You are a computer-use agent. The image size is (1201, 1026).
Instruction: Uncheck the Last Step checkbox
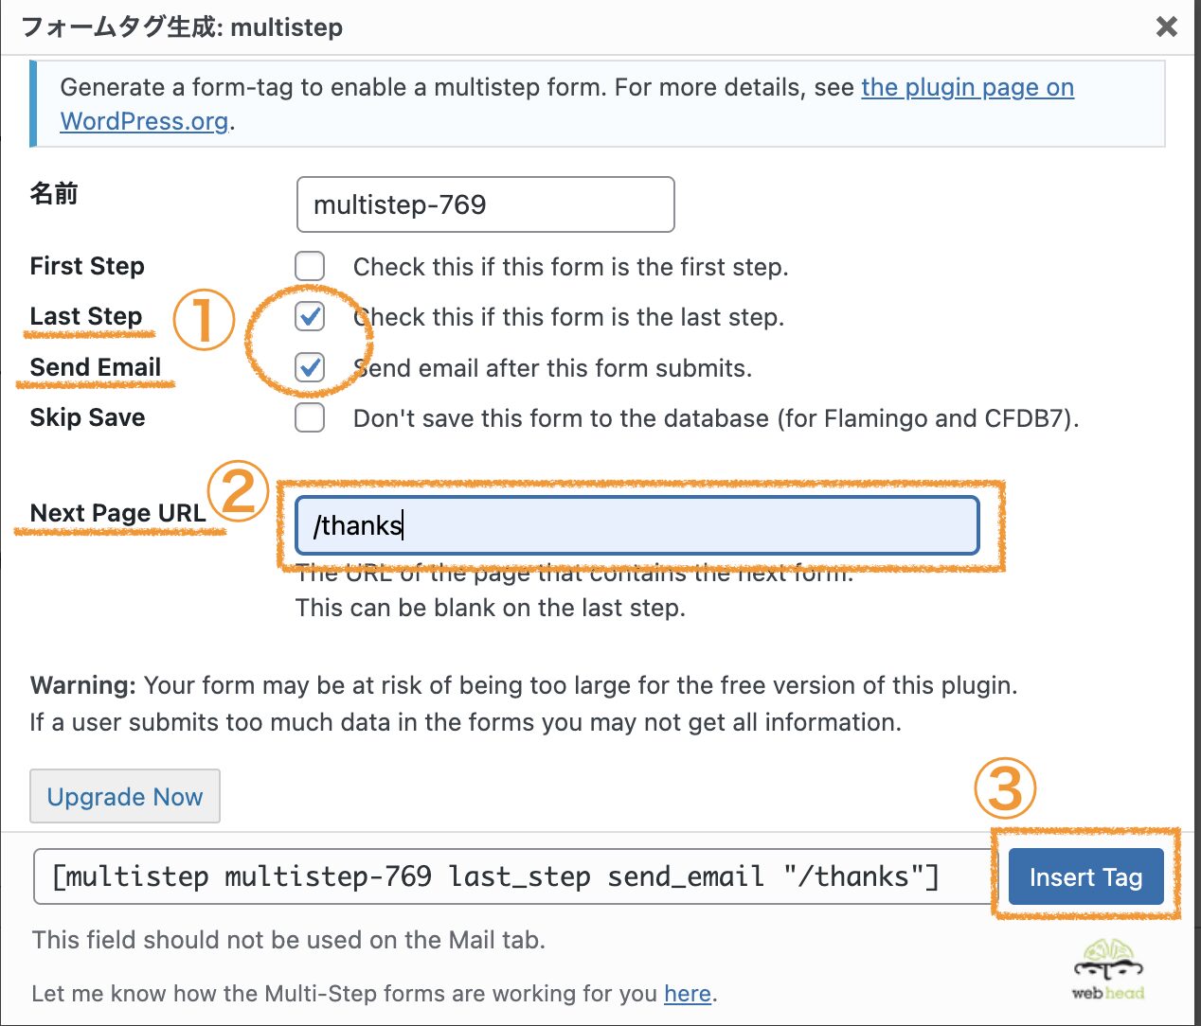tap(310, 317)
